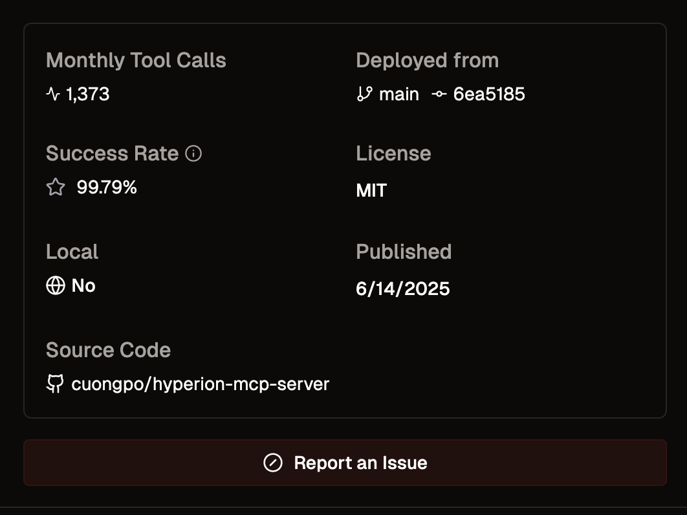
Task: Click the star icon next to 99.79%
Action: pyautogui.click(x=56, y=188)
